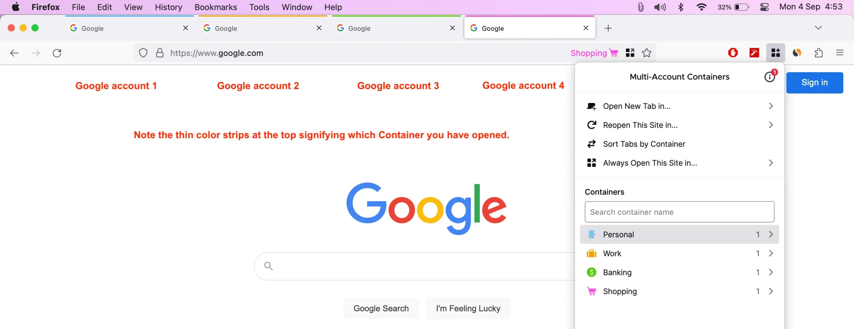Click I'm Feeling Lucky button
Viewport: 854px width, 329px height.
(468, 308)
